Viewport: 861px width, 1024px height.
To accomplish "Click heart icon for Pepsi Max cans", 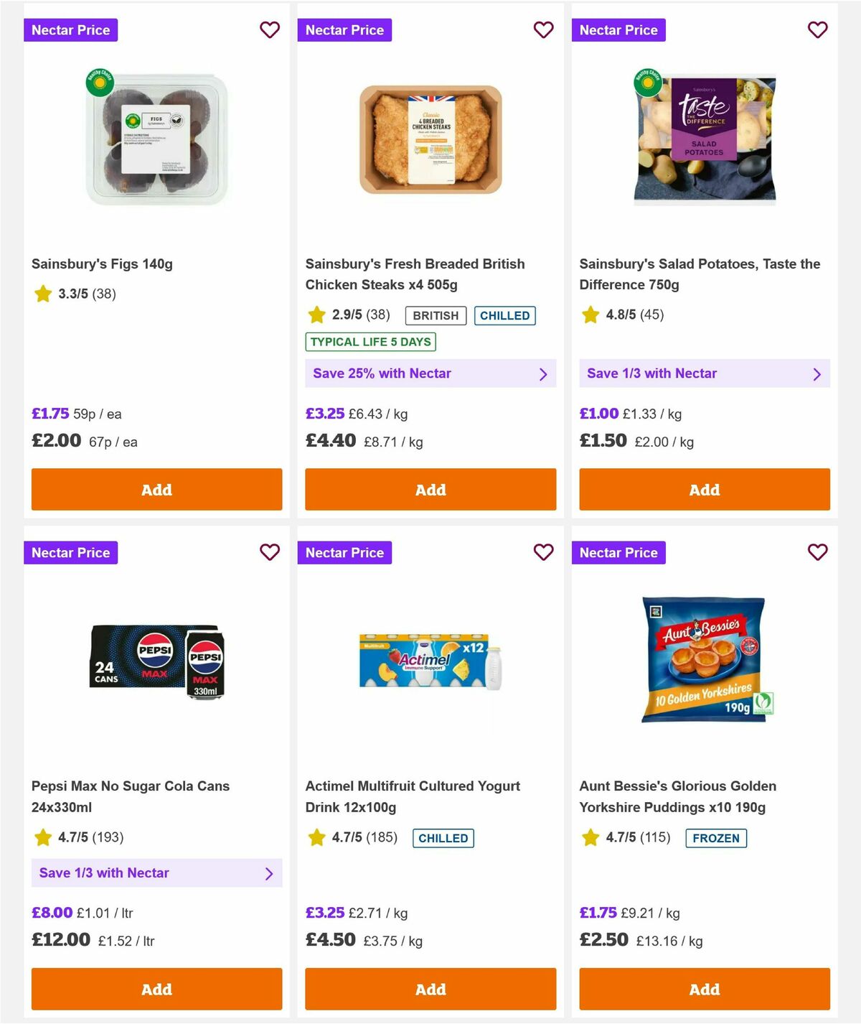I will tap(270, 552).
